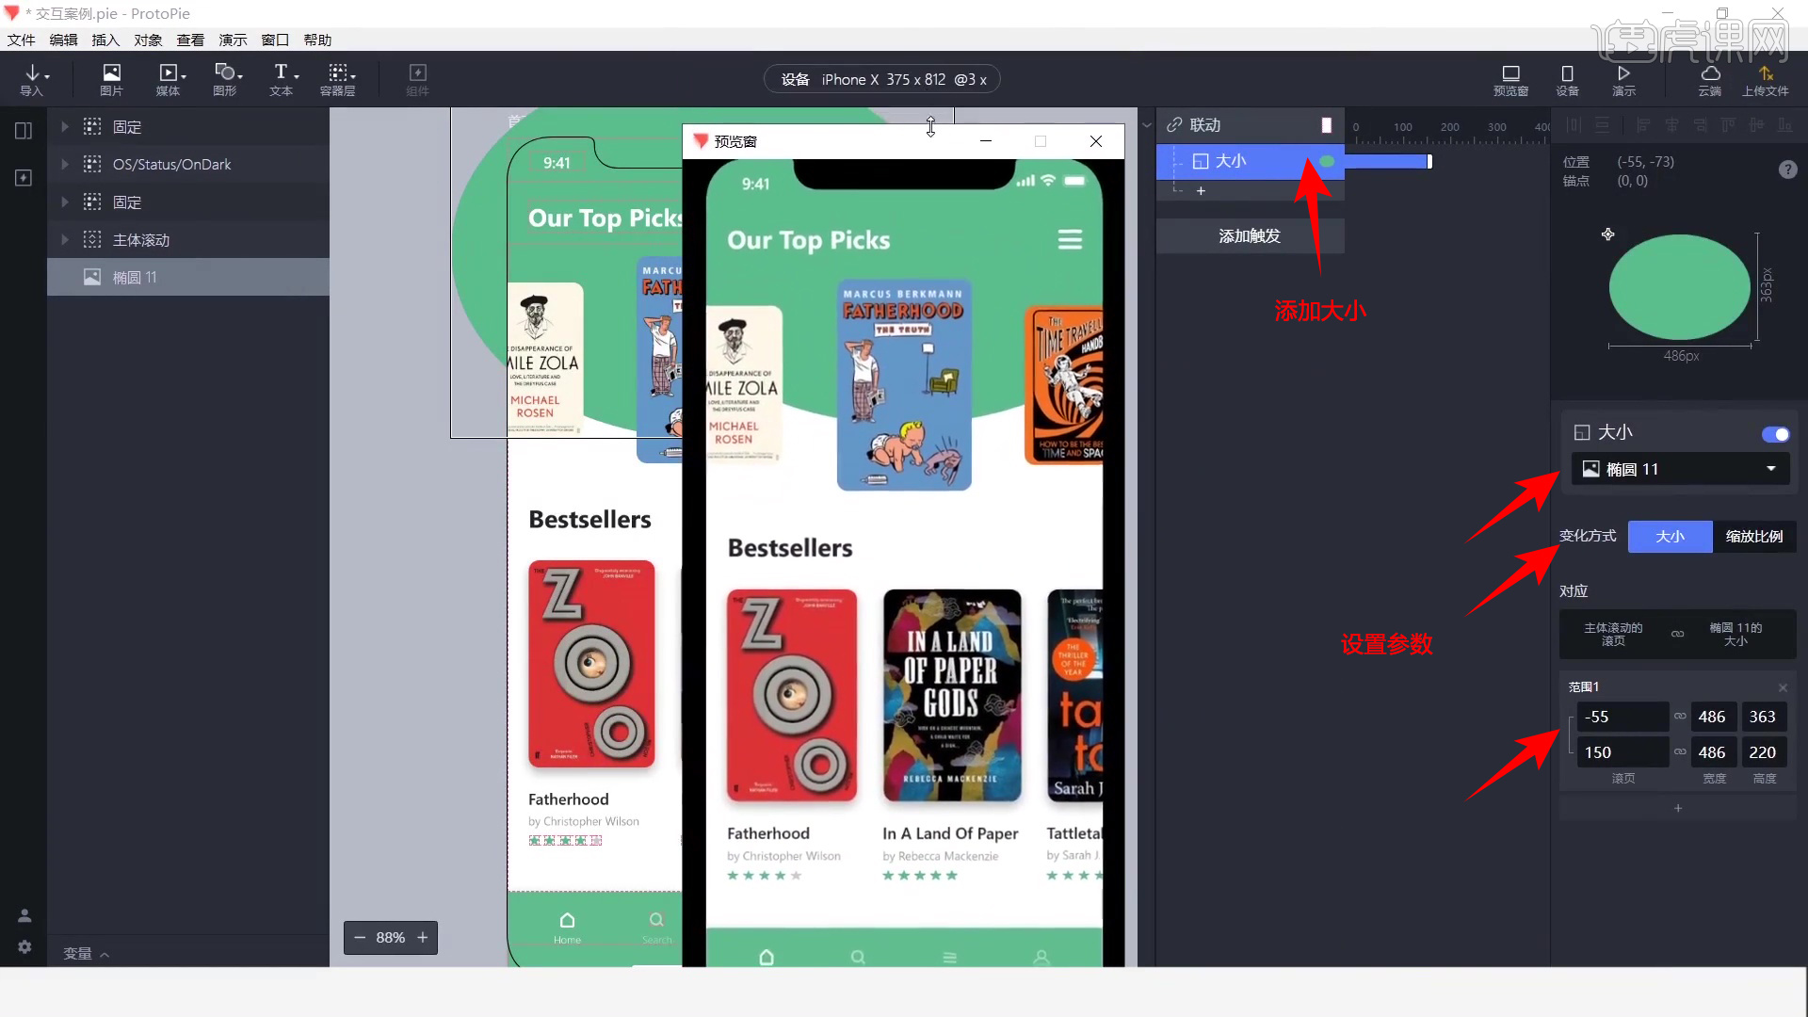1808x1017 pixels.
Task: Enable the 联动 (Linkage) toggle
Action: point(1324,123)
